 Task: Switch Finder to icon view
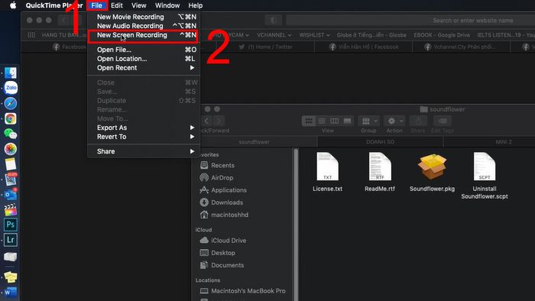[x=309, y=121]
